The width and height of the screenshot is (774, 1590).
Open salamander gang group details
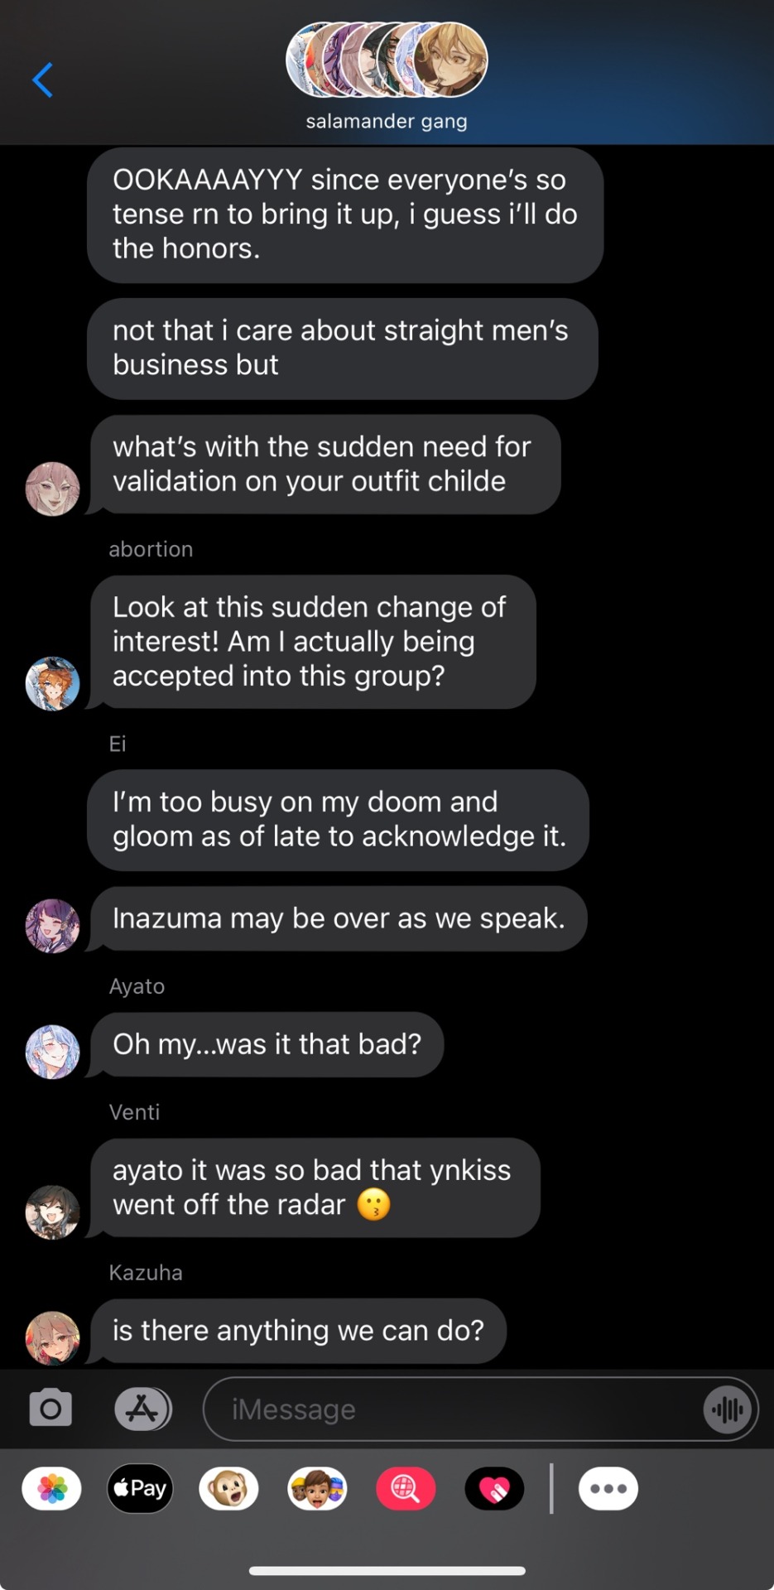(387, 121)
